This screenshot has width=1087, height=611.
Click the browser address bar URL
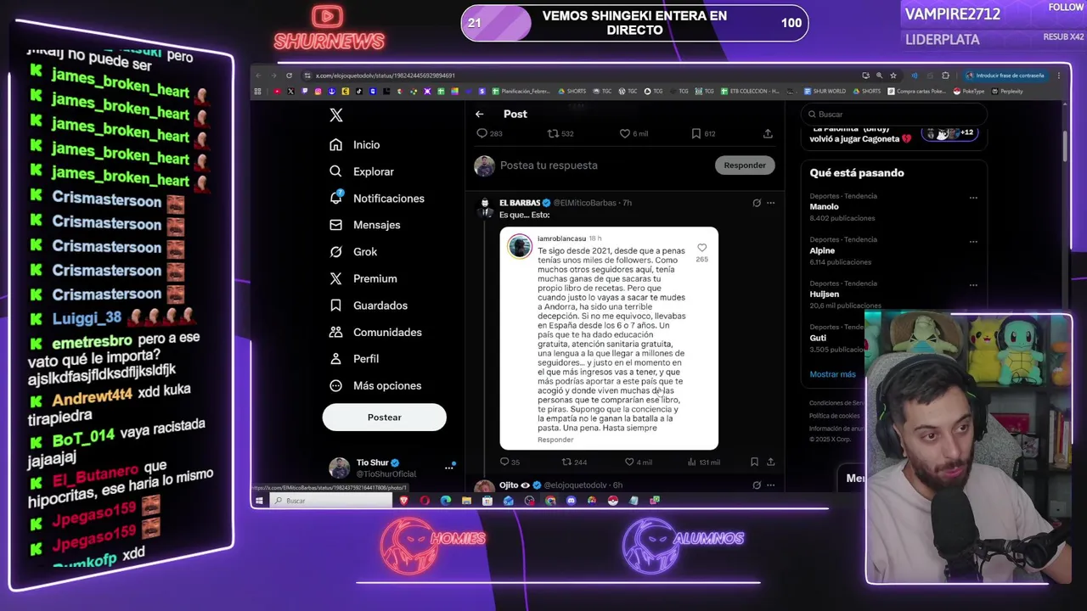(x=386, y=76)
